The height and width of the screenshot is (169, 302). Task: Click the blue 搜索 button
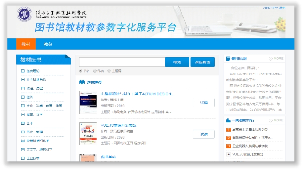click(177, 62)
